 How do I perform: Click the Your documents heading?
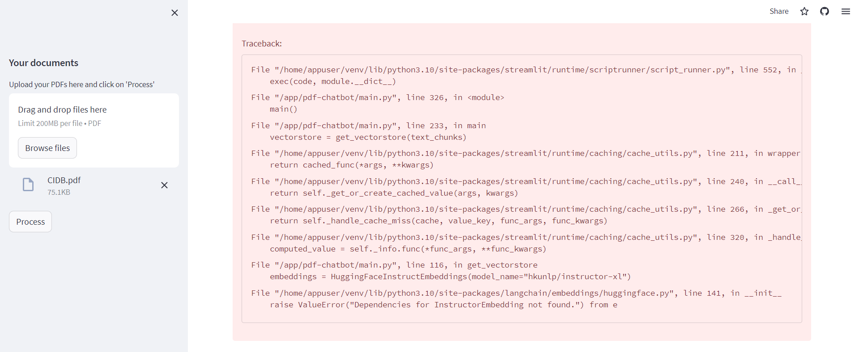click(x=43, y=63)
